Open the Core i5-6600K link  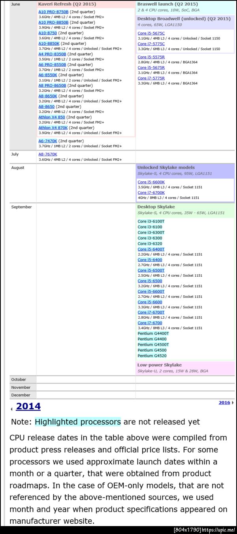(151, 182)
